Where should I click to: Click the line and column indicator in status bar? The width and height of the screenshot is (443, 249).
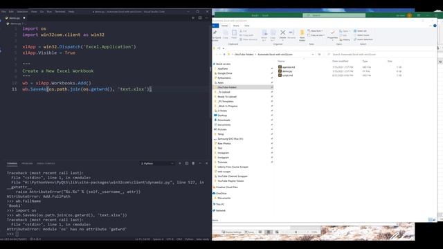(143, 239)
